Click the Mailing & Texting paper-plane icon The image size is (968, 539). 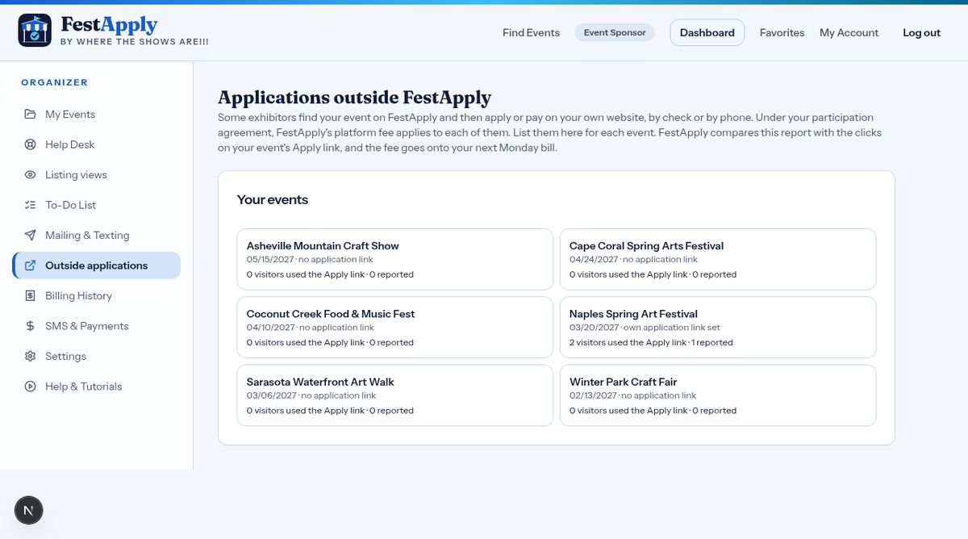(30, 235)
